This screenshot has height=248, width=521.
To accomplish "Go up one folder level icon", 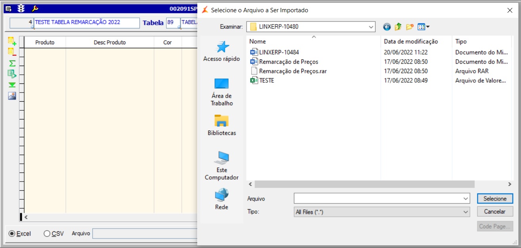I will pos(398,27).
